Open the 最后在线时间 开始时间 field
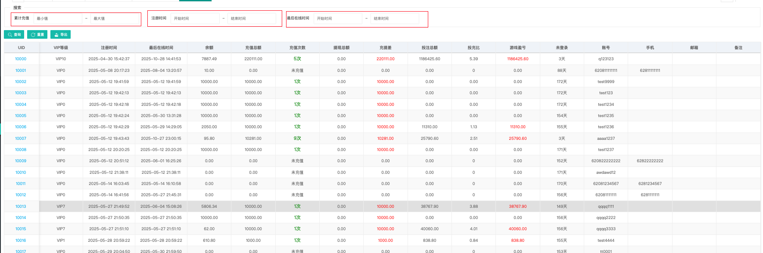Screen dimensions: 763x253 click(x=338, y=19)
